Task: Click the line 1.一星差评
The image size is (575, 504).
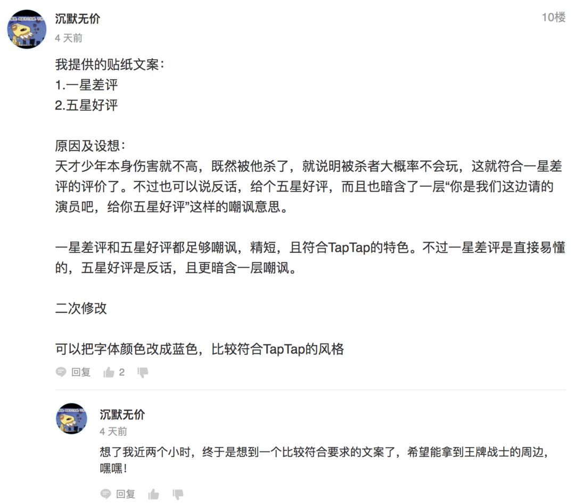Action: [x=87, y=85]
